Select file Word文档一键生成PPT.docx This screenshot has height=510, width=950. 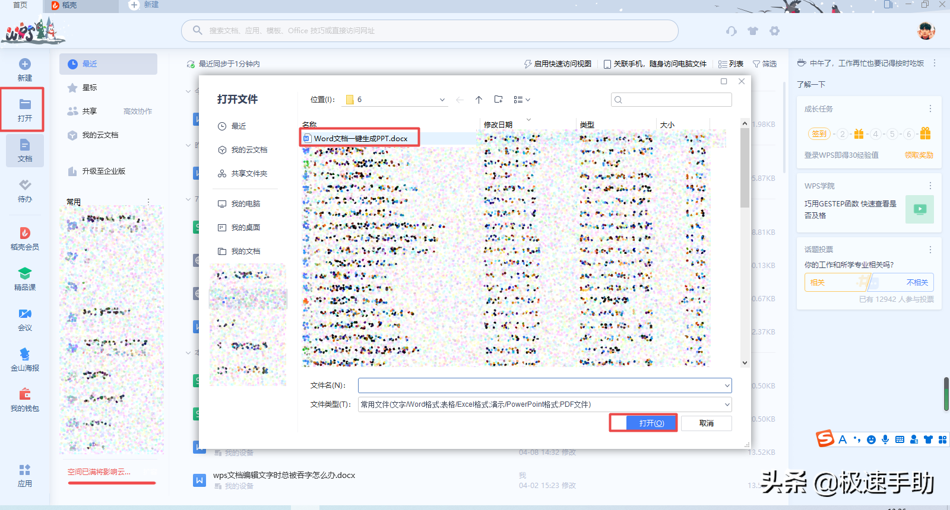point(360,138)
